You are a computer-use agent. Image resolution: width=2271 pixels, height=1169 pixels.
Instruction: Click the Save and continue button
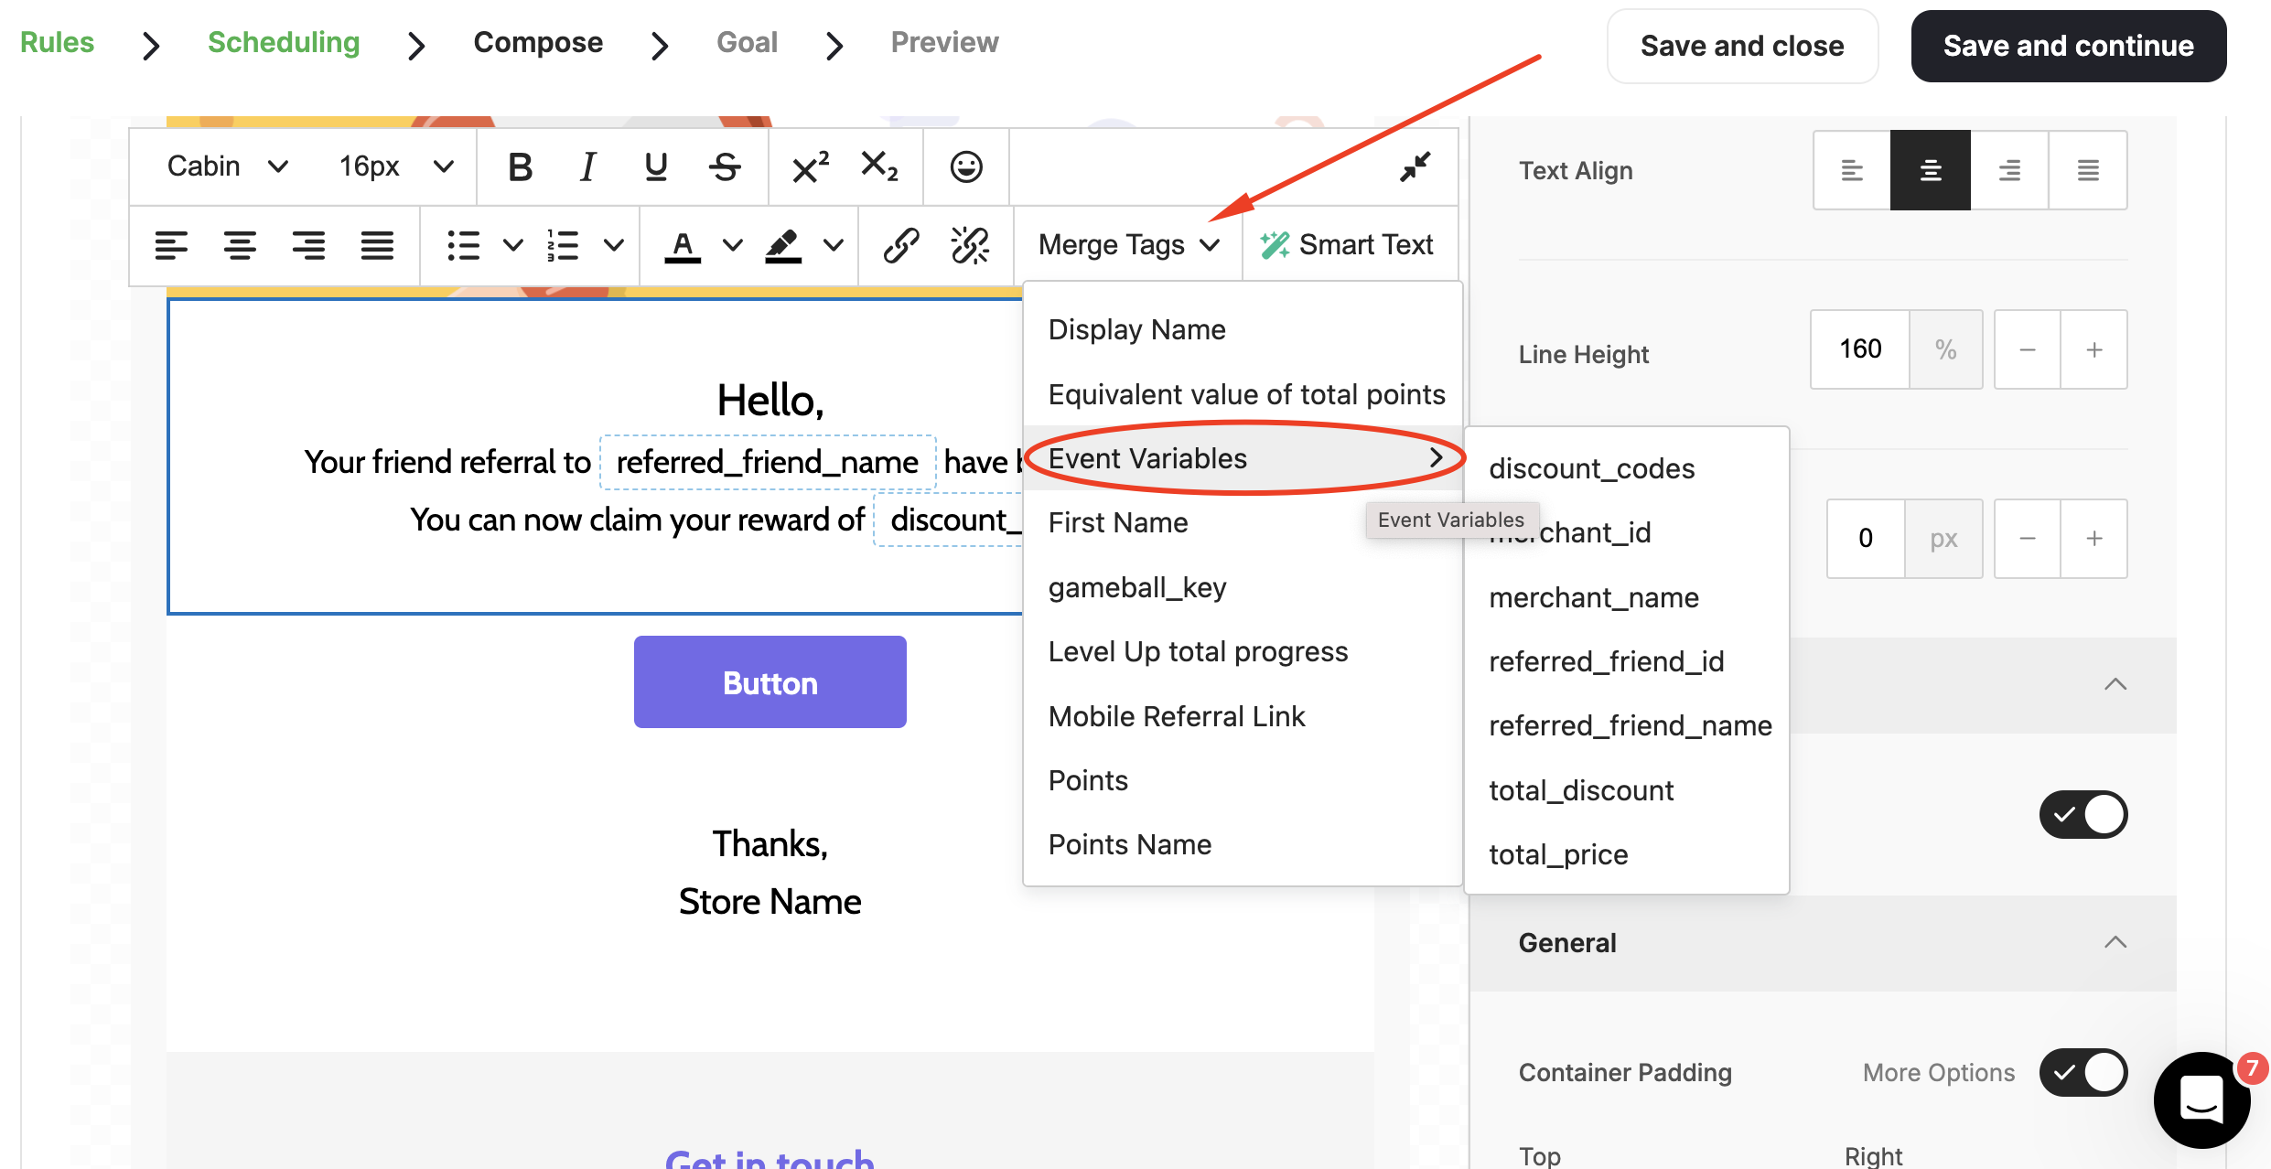[2068, 46]
